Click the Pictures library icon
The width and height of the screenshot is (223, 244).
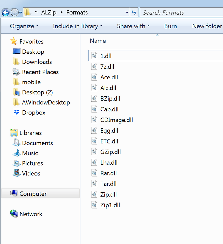[x=17, y=163]
